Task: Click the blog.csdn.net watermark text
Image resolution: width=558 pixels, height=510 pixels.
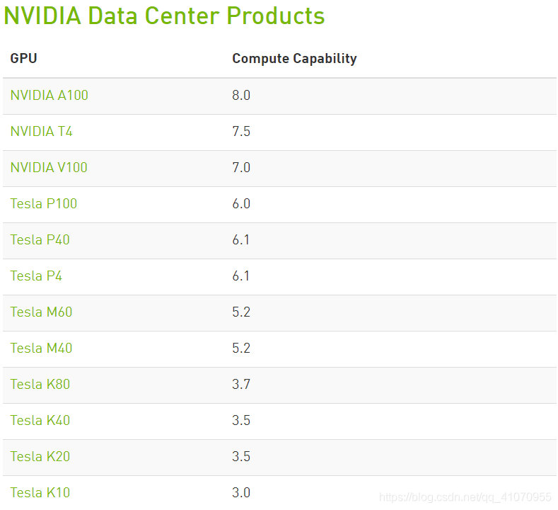Action: (x=465, y=497)
